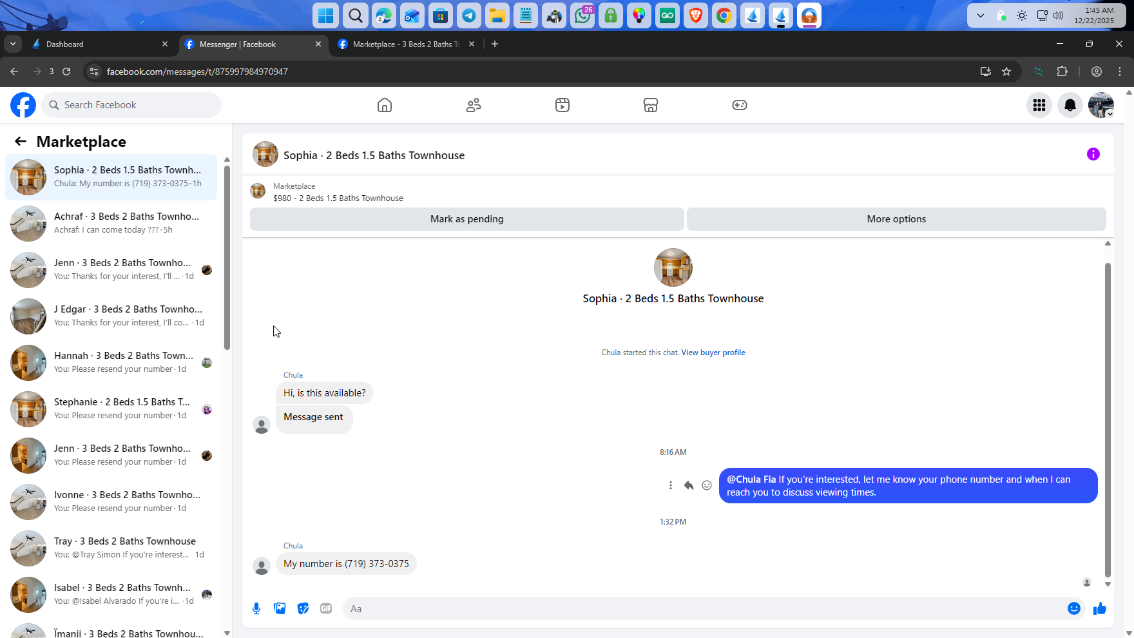Image resolution: width=1134 pixels, height=638 pixels.
Task: Click the address bar URL
Action: coord(197,72)
